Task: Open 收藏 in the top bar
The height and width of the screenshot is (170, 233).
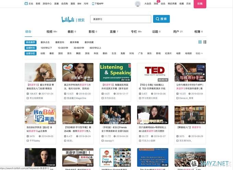Action: pyautogui.click(x=182, y=3)
